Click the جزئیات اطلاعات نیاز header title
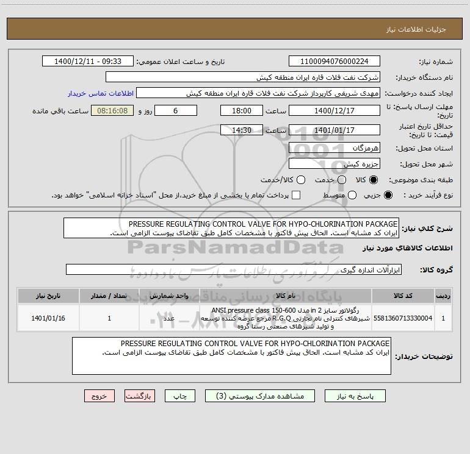This screenshot has height=454, width=470. tap(416, 29)
